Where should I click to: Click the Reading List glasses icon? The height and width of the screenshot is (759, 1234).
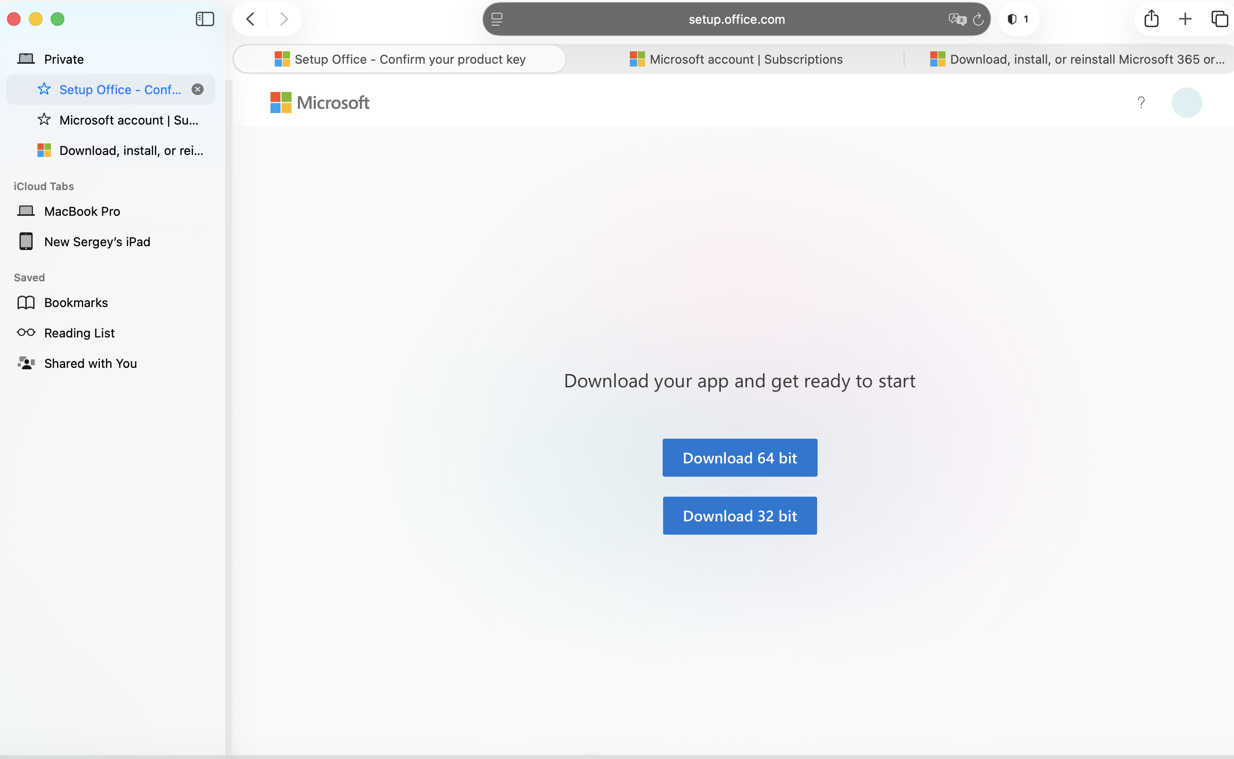(x=26, y=332)
